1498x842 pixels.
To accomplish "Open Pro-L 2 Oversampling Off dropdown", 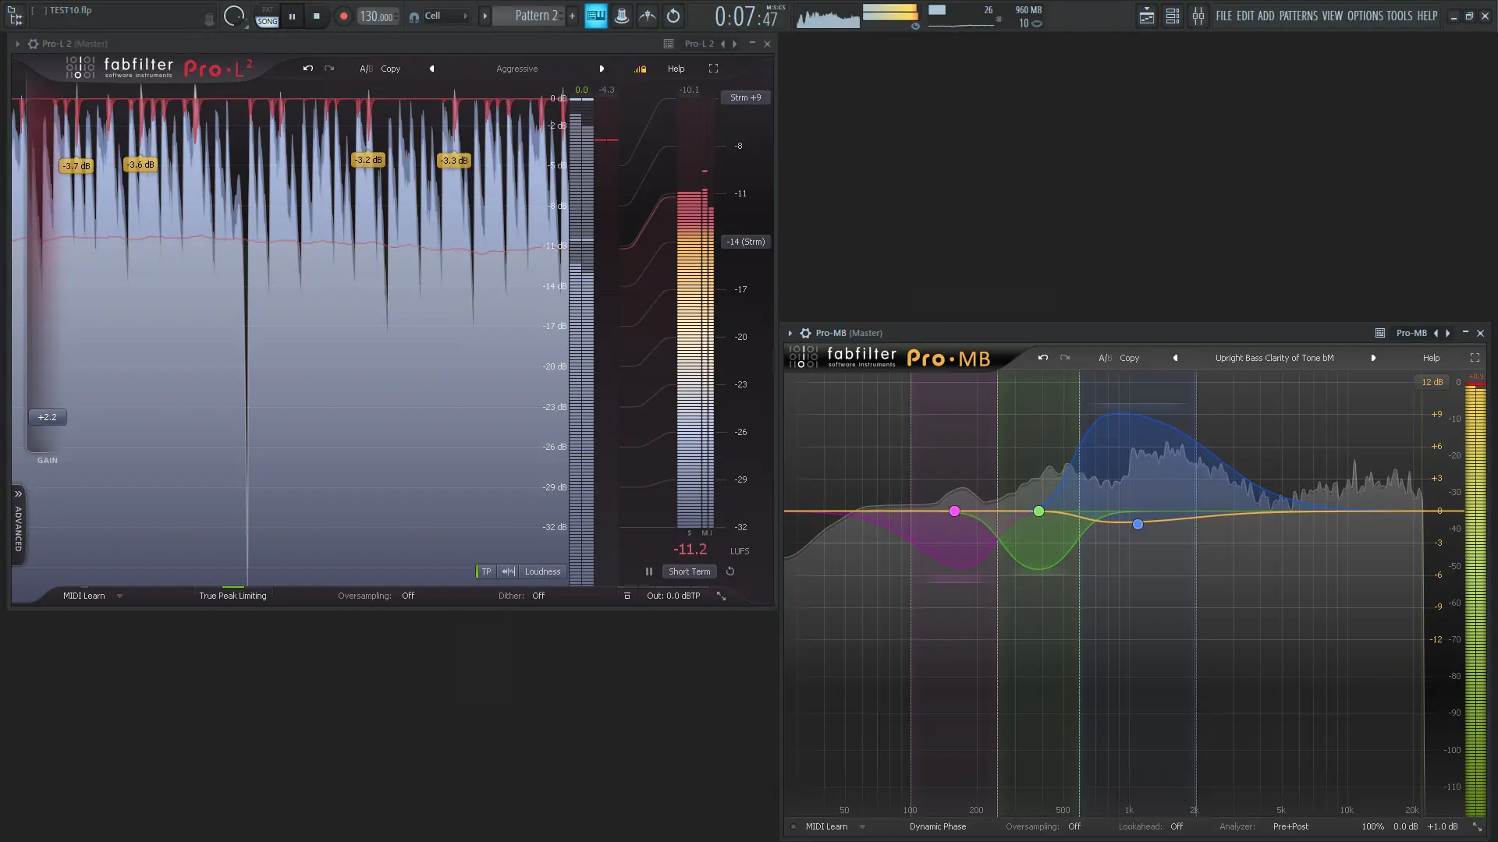I will (408, 596).
